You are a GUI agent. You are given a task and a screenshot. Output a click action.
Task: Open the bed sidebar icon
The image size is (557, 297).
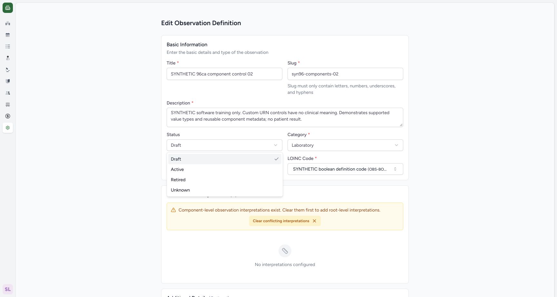(8, 104)
